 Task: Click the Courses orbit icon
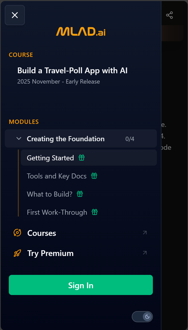(17, 233)
